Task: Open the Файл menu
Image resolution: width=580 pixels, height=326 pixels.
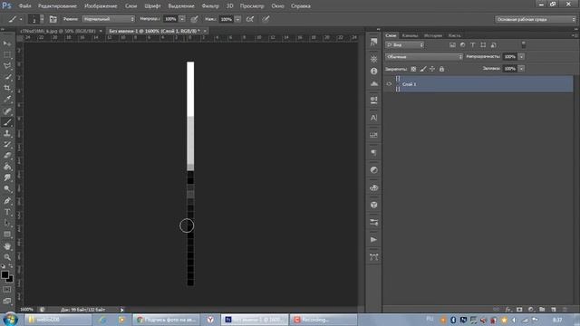Action: point(24,6)
